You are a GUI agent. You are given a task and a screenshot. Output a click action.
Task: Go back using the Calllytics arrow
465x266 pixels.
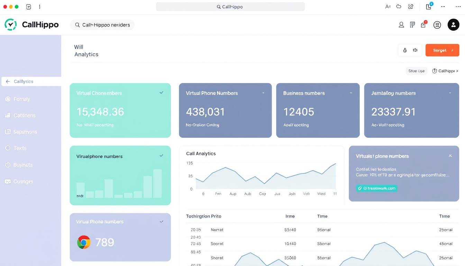coord(7,81)
